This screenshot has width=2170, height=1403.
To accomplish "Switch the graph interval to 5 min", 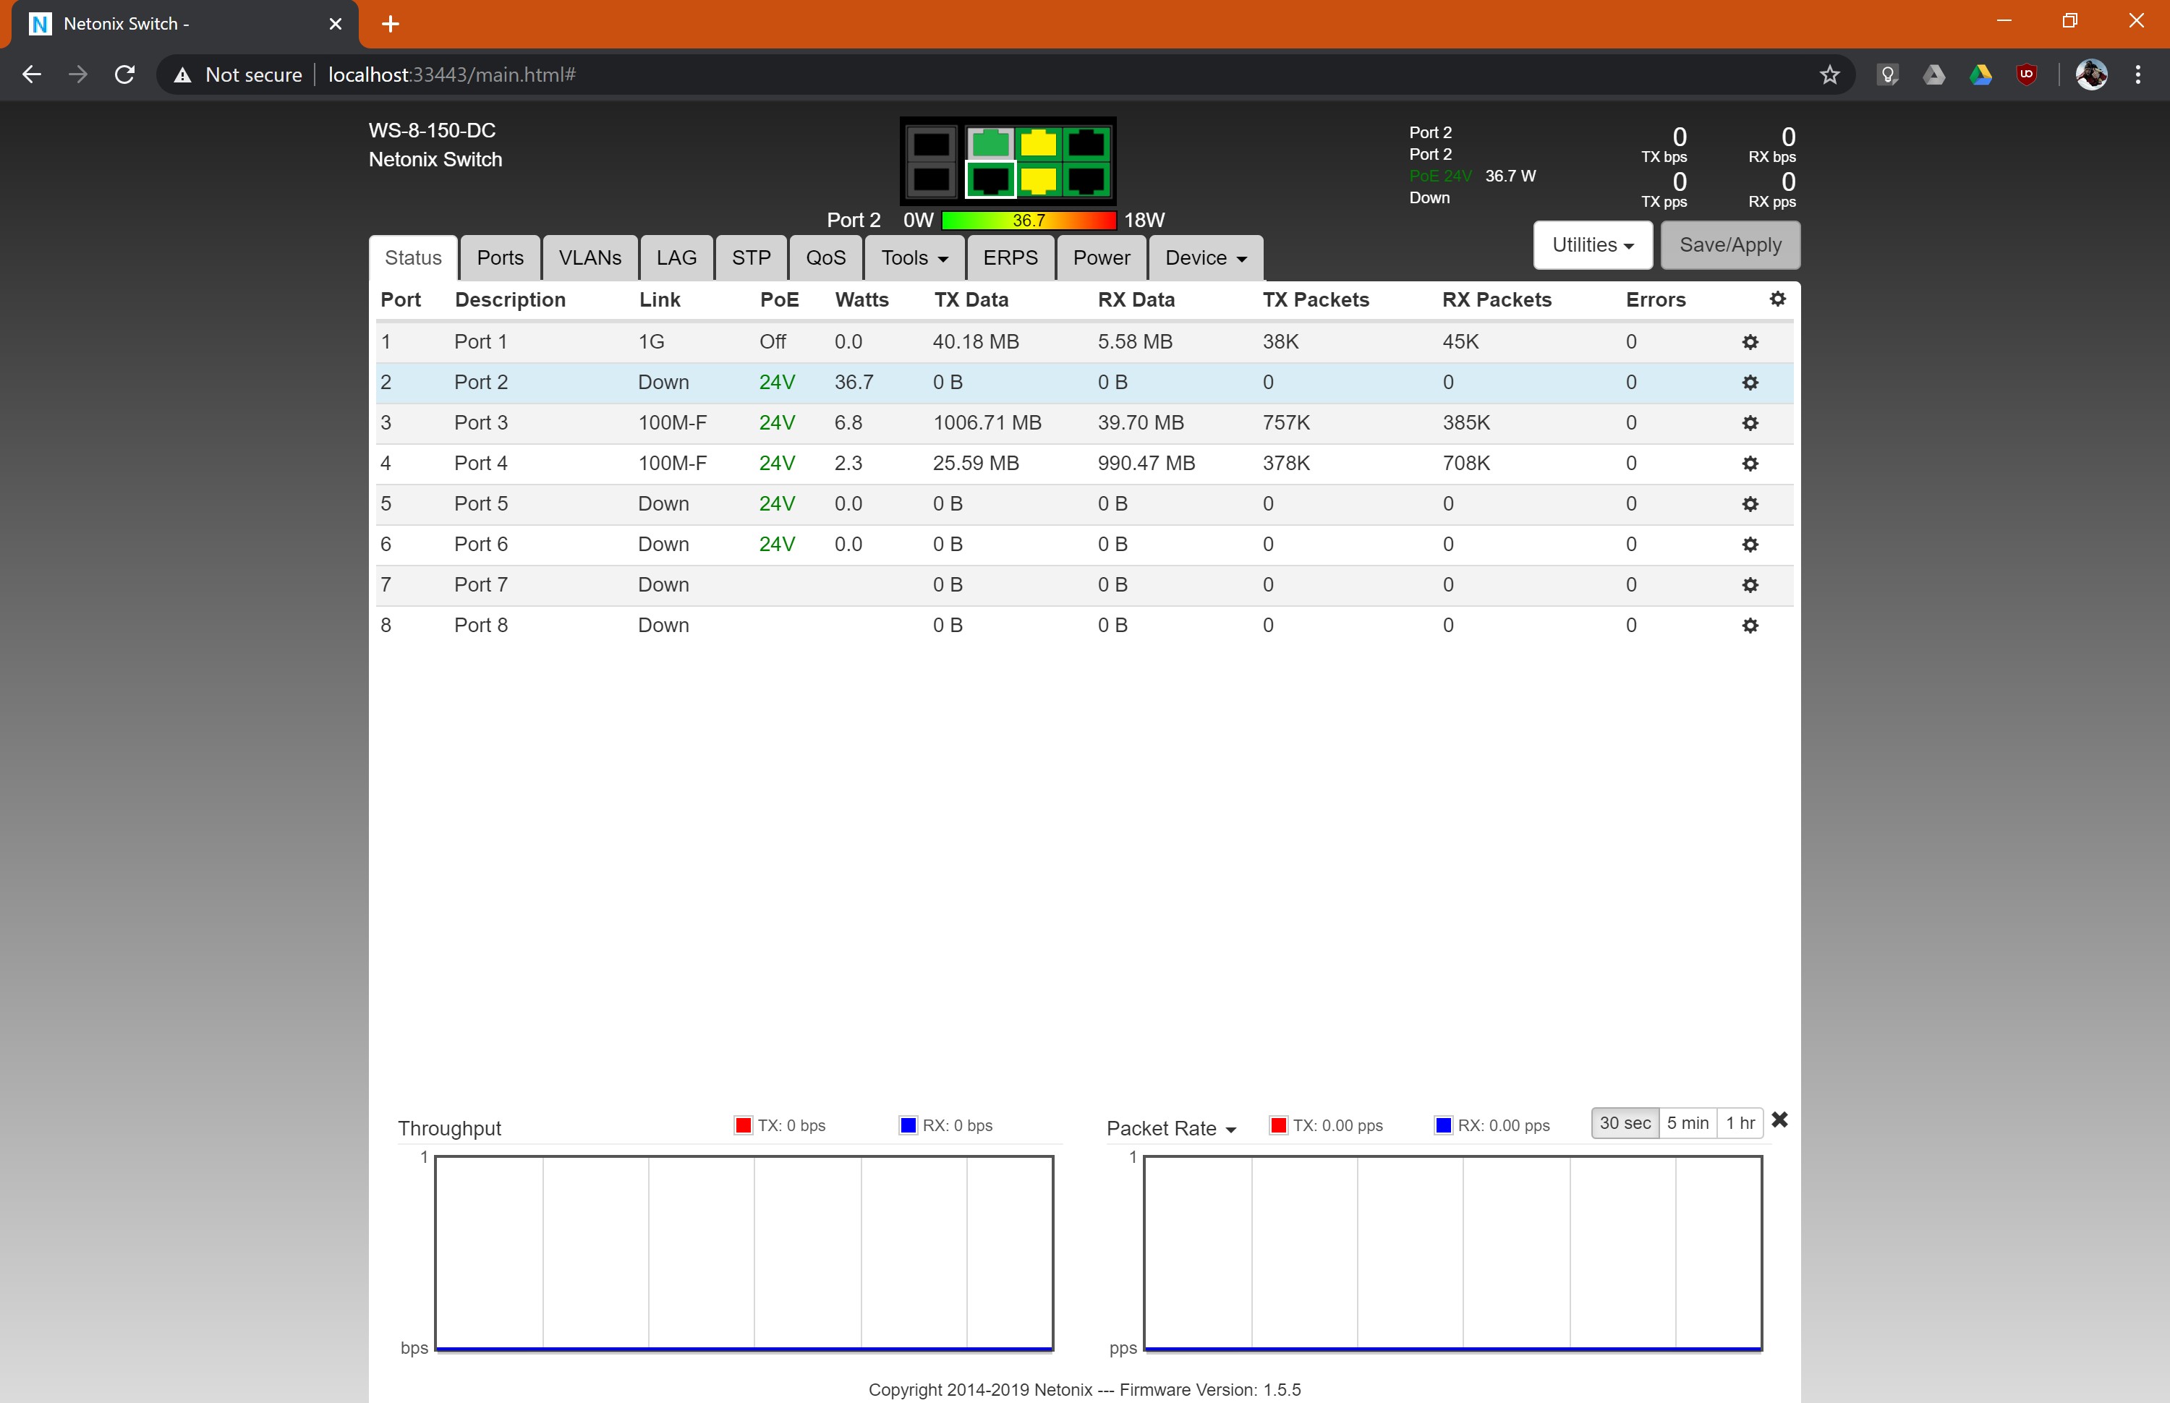I will tap(1687, 1123).
